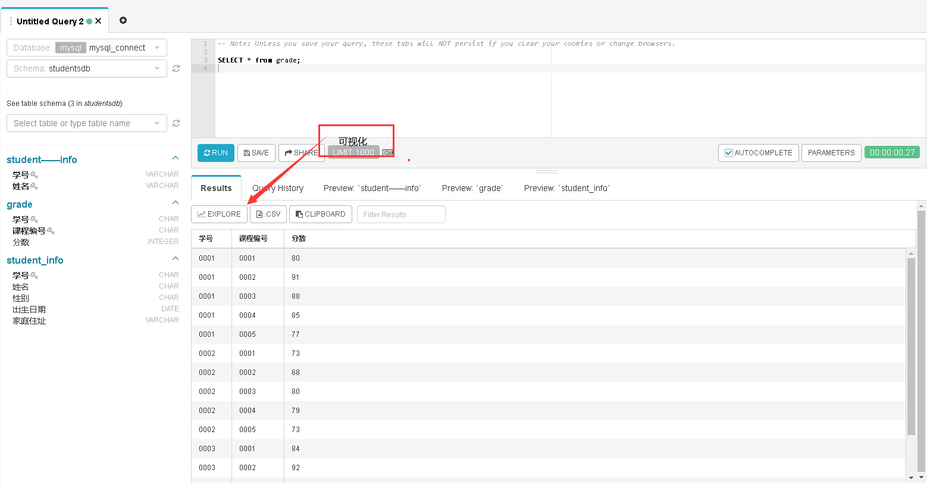This screenshot has height=488, width=927.
Task: Close the Untitled Query 2 tab
Action: [98, 21]
